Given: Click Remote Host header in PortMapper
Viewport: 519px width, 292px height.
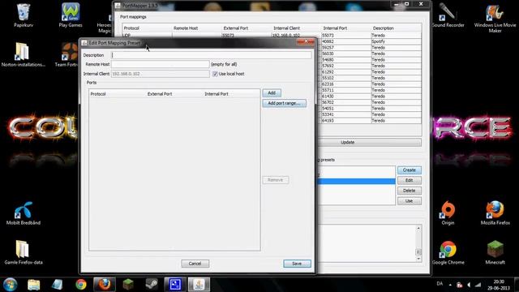Looking at the screenshot, I should 186,28.
